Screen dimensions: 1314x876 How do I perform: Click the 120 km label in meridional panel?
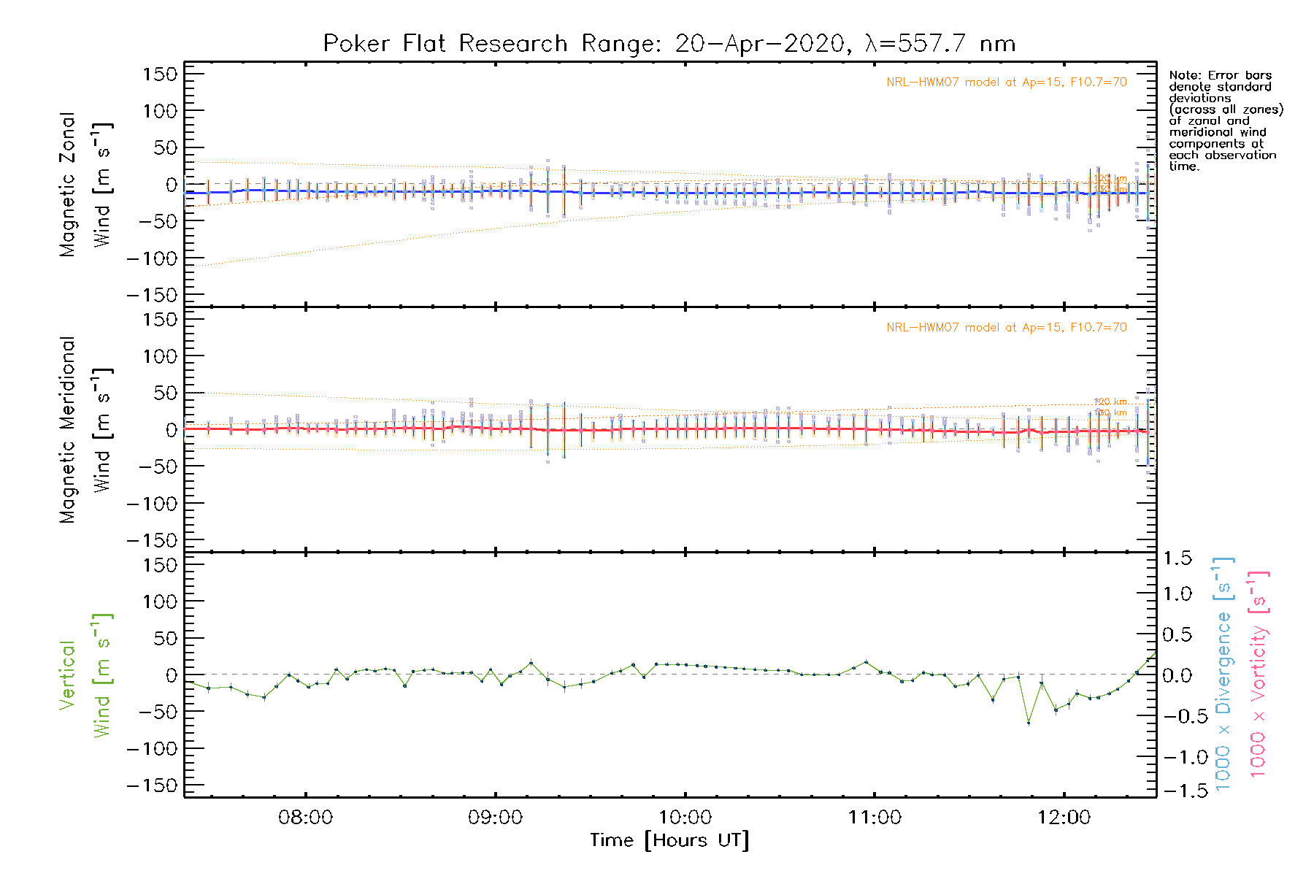(x=1110, y=401)
